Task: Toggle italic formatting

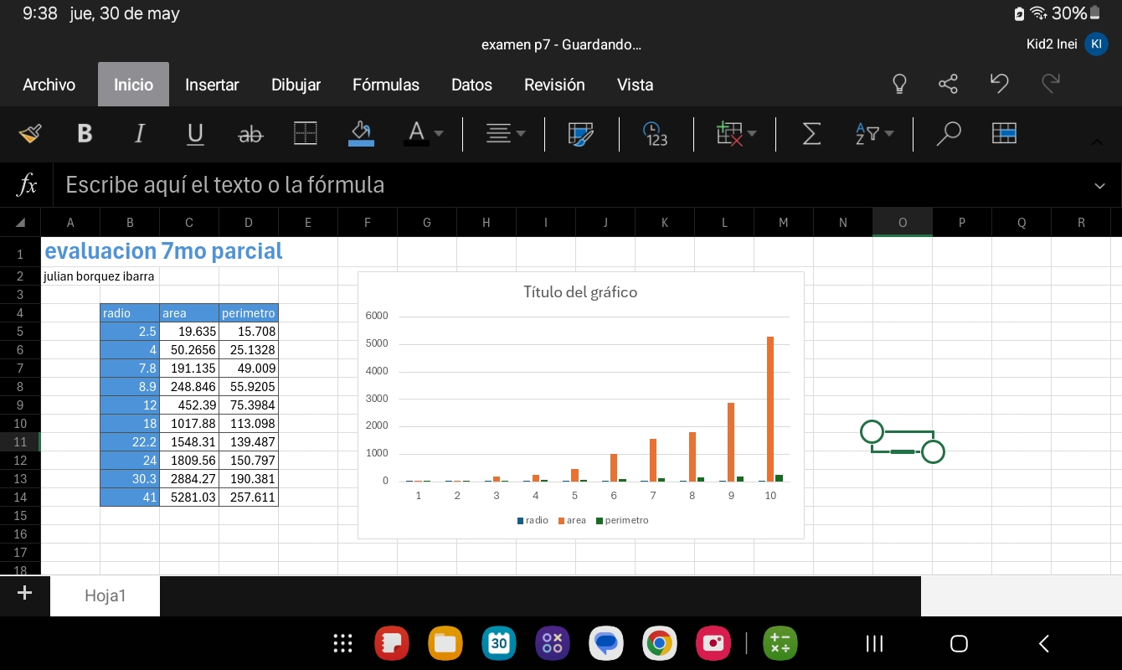Action: (140, 134)
